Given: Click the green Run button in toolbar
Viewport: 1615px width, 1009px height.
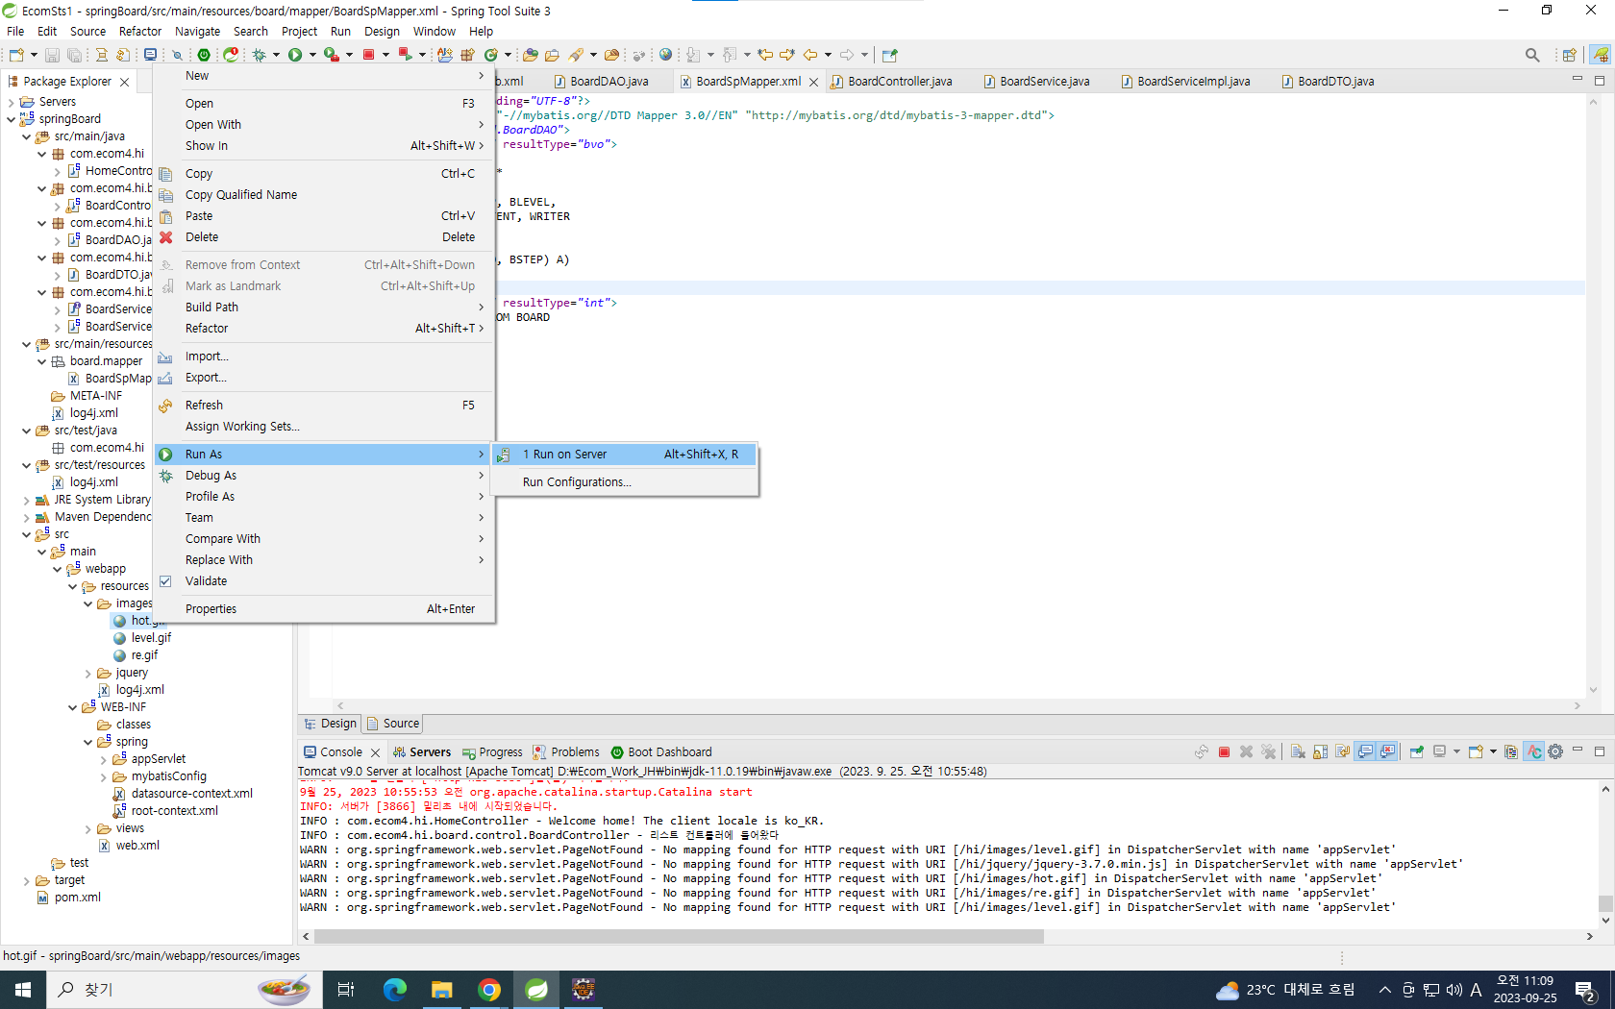Looking at the screenshot, I should pos(295,55).
